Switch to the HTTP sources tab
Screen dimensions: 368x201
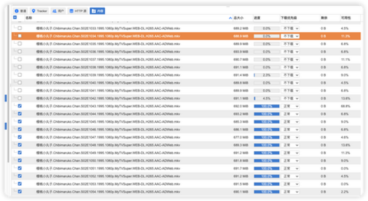click(x=78, y=11)
